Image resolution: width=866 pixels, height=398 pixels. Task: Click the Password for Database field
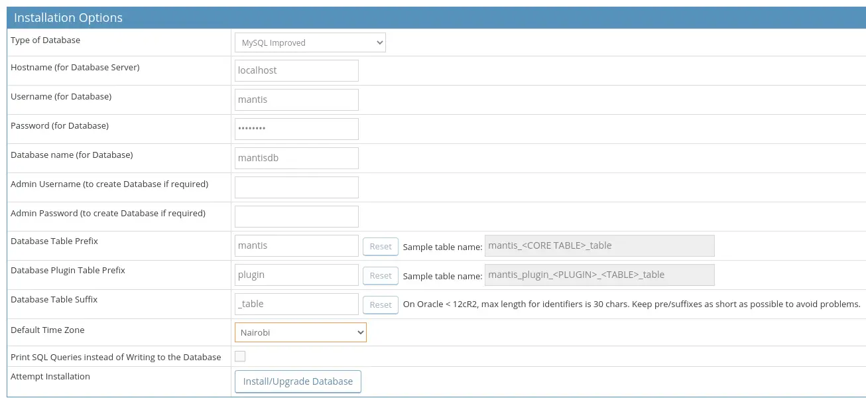point(296,129)
